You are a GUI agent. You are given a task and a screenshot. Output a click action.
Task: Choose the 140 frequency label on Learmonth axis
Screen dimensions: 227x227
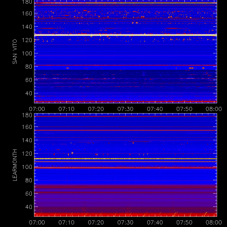click(27, 140)
